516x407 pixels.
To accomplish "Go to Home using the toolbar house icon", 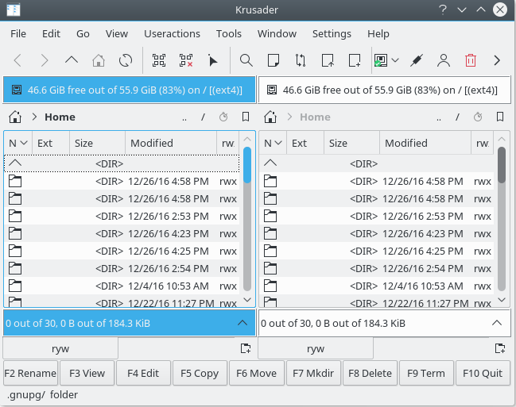I will [x=99, y=60].
